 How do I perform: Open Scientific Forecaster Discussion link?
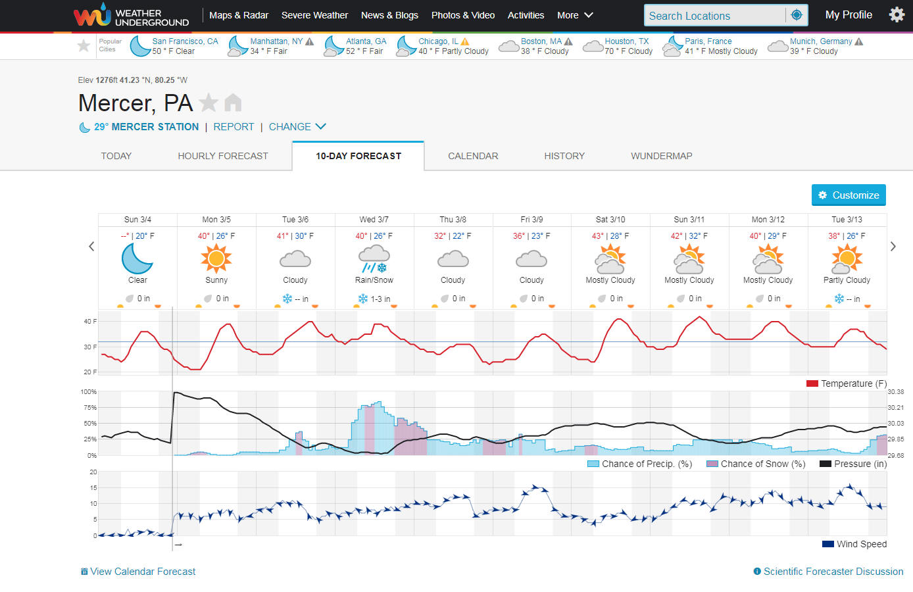pyautogui.click(x=833, y=572)
